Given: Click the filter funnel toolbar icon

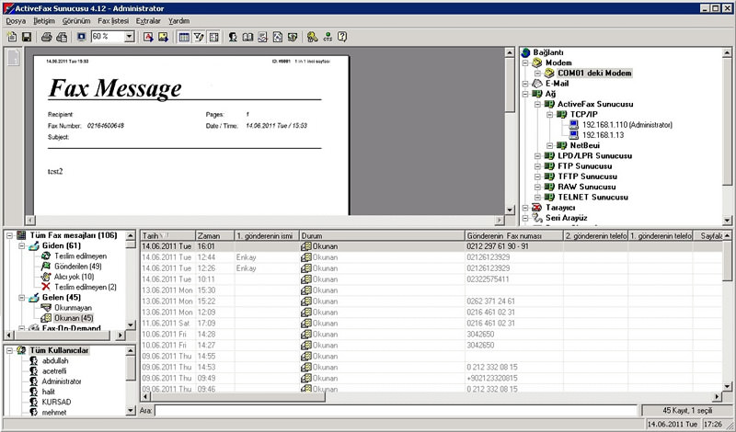Looking at the screenshot, I should point(199,37).
